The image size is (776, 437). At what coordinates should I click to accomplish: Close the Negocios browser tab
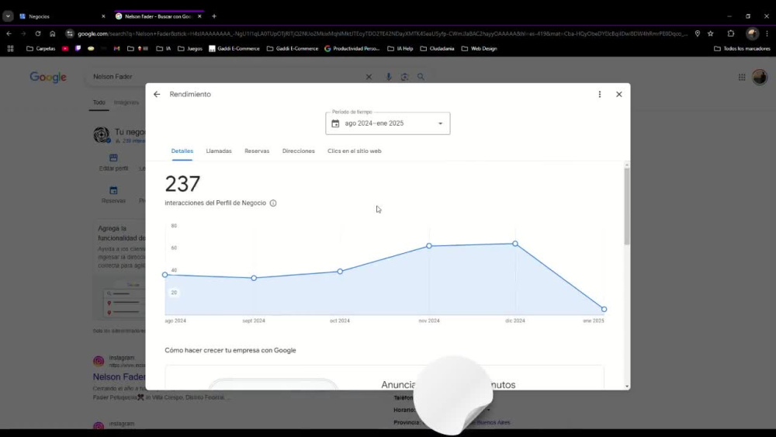click(103, 16)
